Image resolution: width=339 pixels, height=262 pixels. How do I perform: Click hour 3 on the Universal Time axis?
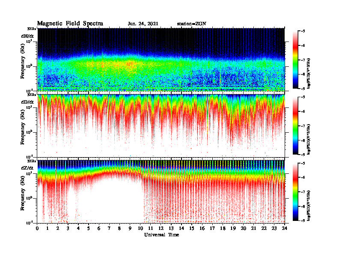coord(68,229)
